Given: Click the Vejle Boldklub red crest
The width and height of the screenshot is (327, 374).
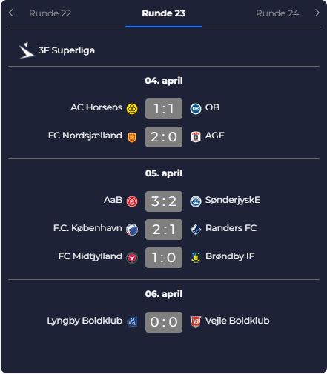Looking at the screenshot, I should (196, 322).
